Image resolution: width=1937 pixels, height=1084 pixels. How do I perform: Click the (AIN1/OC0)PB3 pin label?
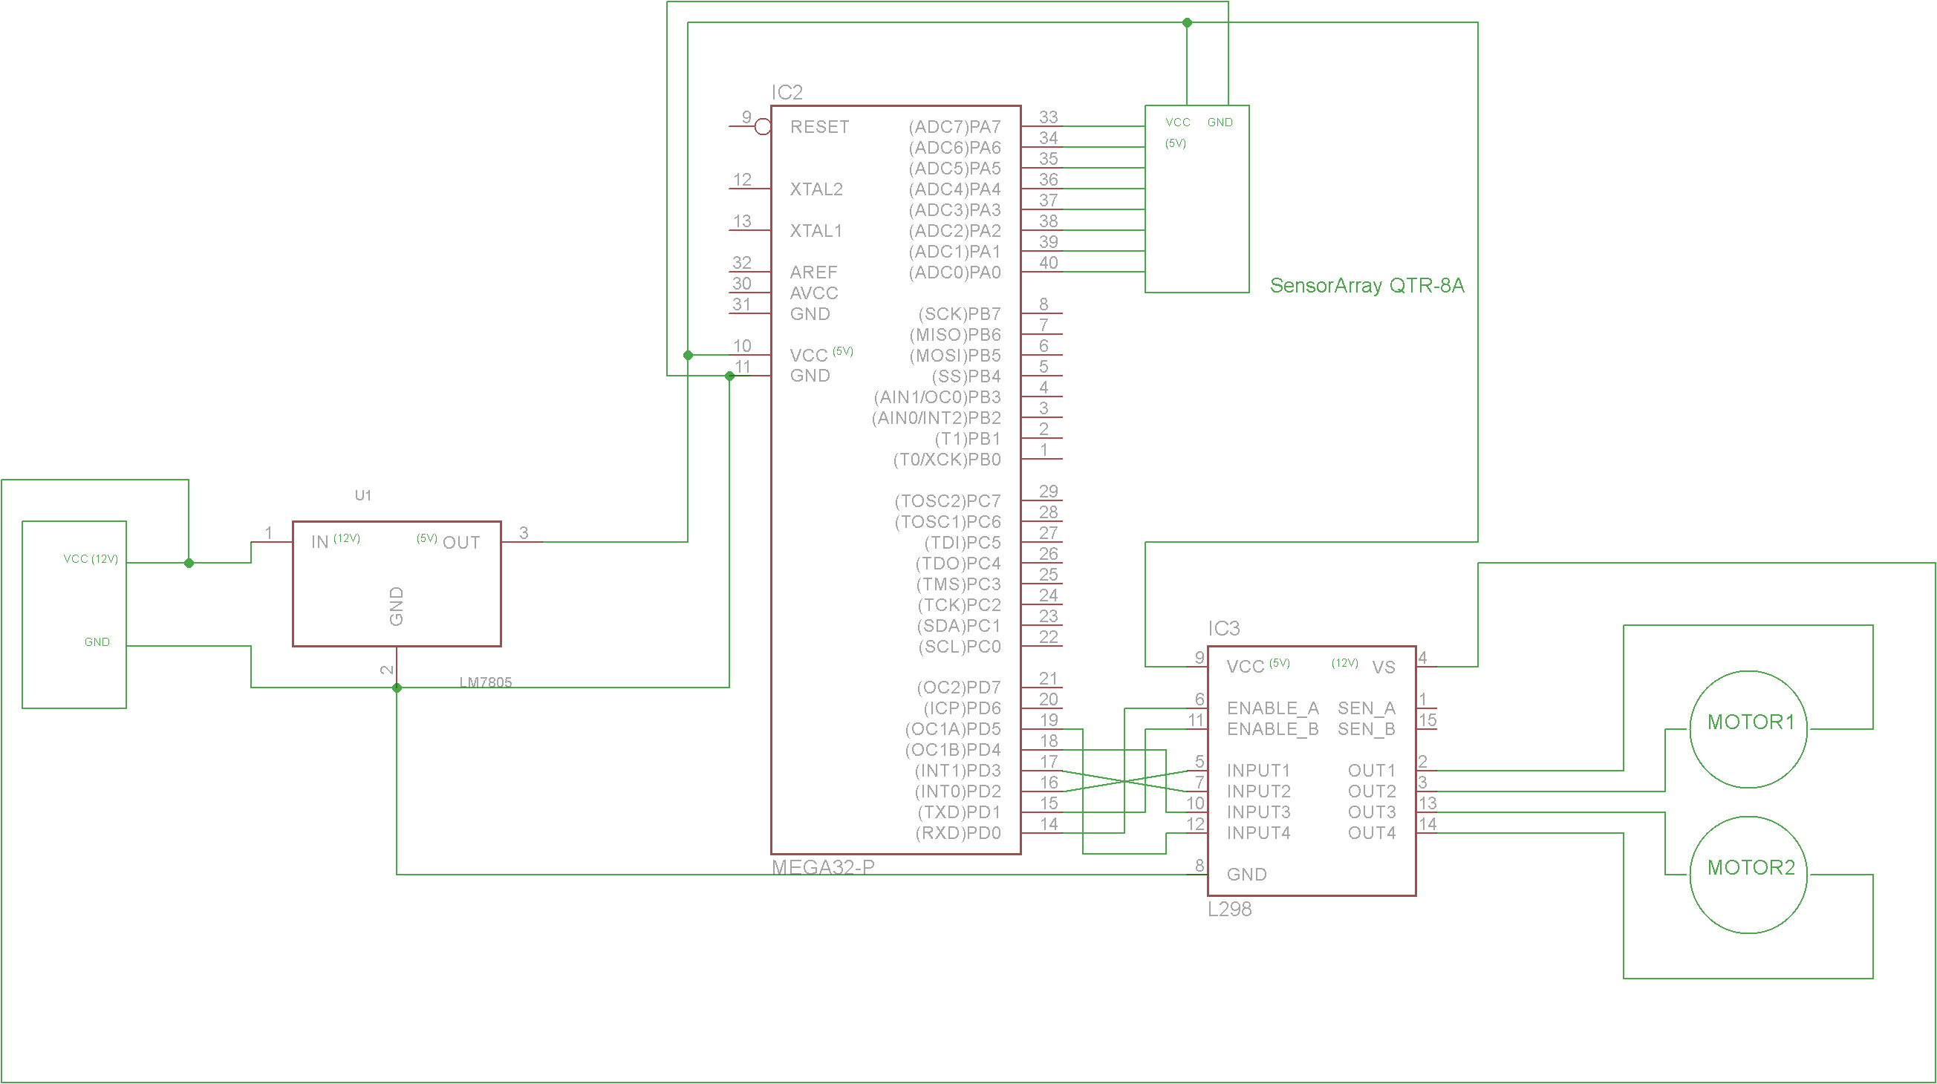[x=937, y=398]
